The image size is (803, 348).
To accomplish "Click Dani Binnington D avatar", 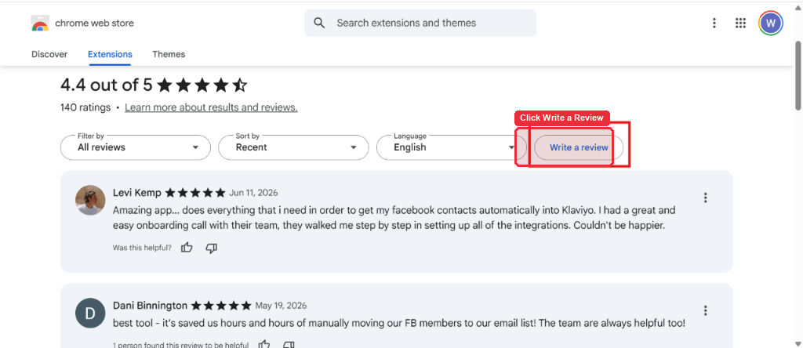I will tap(91, 313).
